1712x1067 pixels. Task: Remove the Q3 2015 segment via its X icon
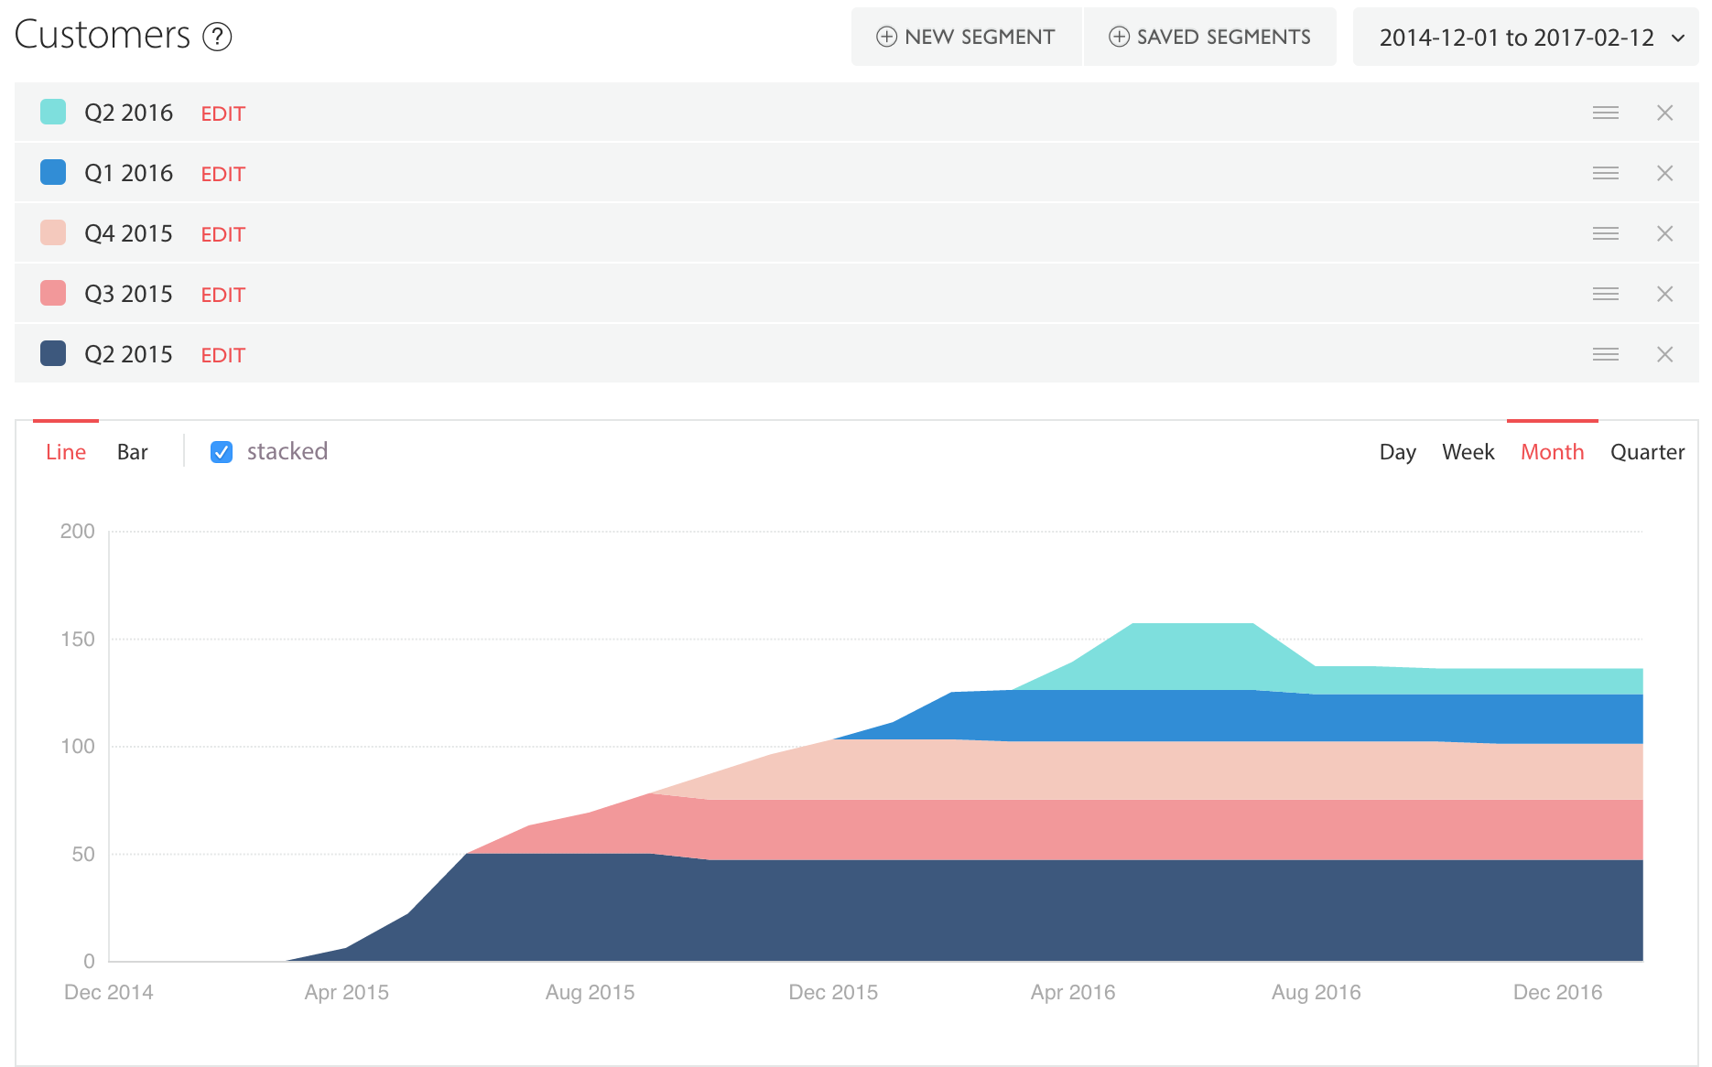(1665, 294)
